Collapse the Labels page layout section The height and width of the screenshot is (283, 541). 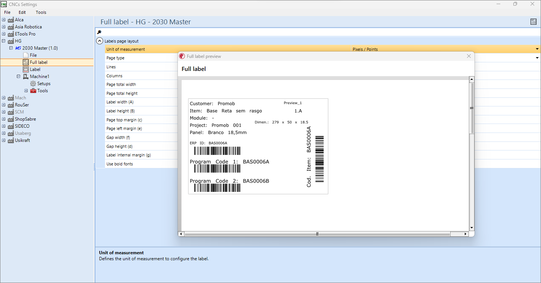pyautogui.click(x=99, y=41)
